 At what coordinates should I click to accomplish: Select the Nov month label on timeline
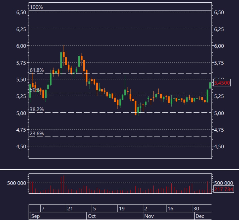point(149,216)
